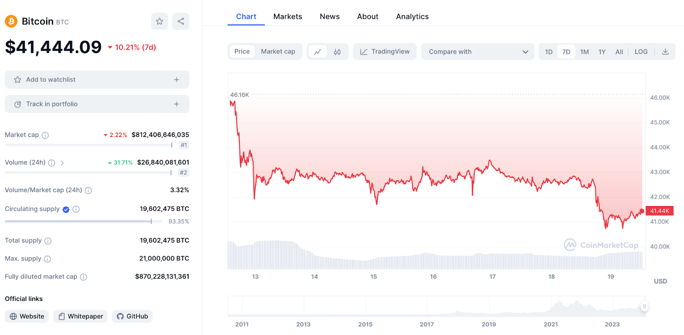Switch to the candlestick chart view
This screenshot has height=335, width=684.
pos(337,52)
